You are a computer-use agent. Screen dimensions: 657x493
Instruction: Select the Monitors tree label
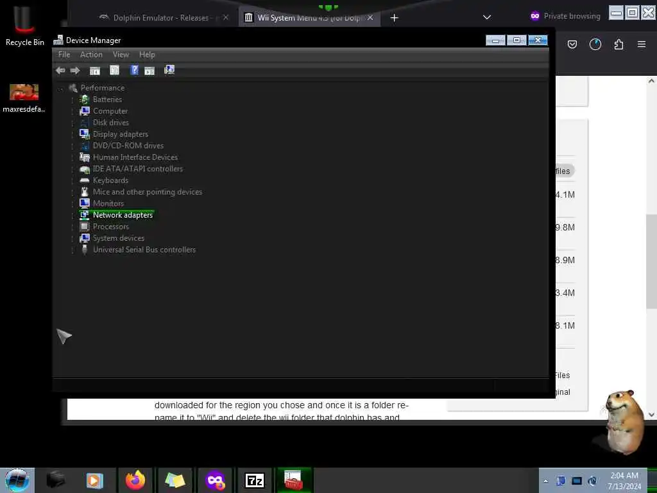tap(108, 203)
